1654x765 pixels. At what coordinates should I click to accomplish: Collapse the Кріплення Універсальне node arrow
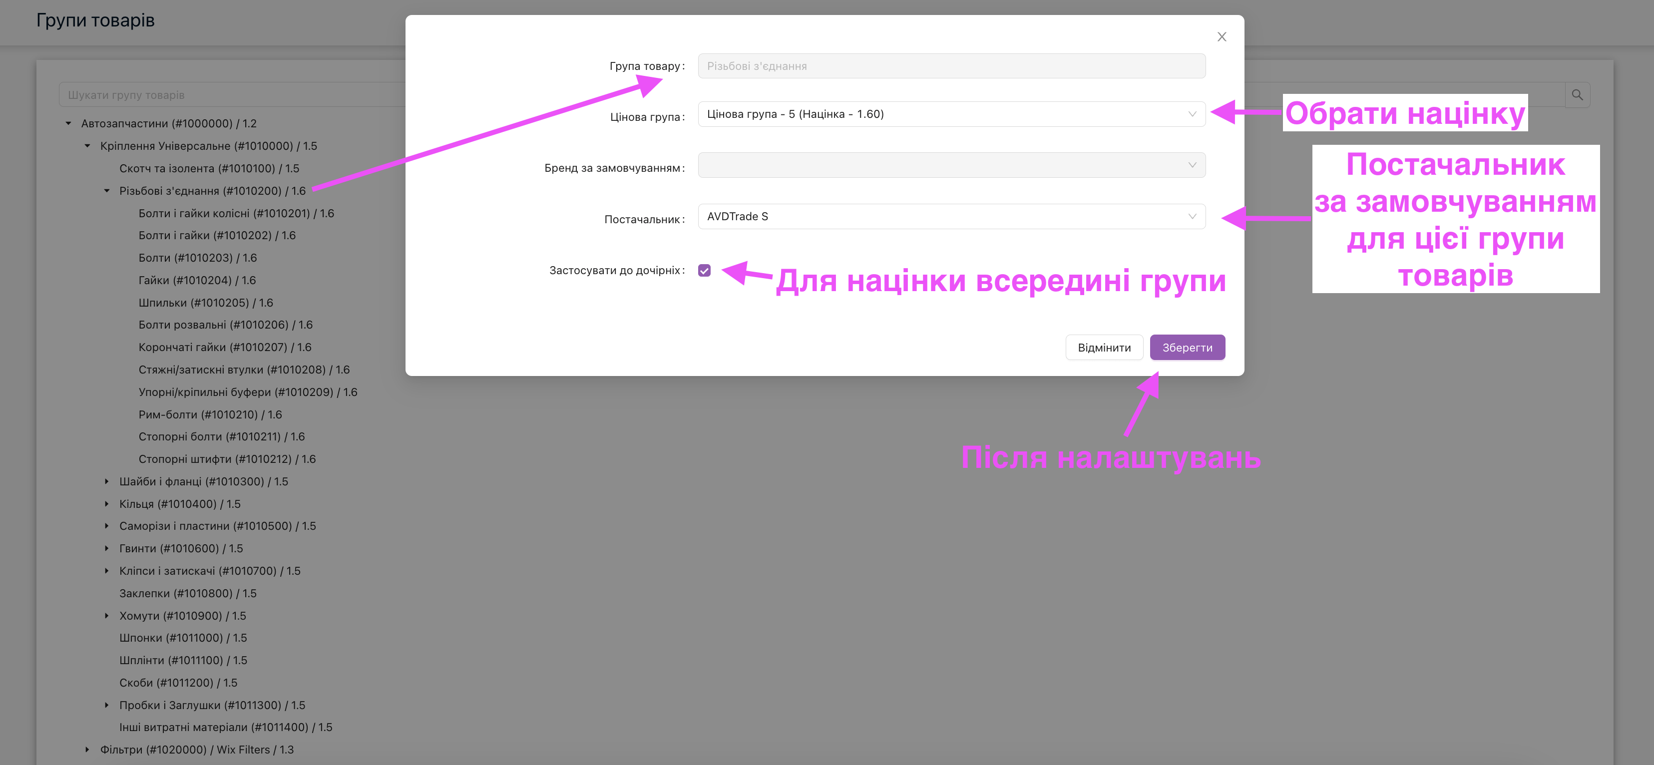point(88,146)
